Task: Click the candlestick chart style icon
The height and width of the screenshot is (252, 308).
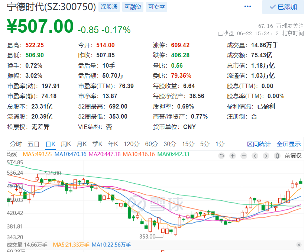Action: click(x=277, y=155)
